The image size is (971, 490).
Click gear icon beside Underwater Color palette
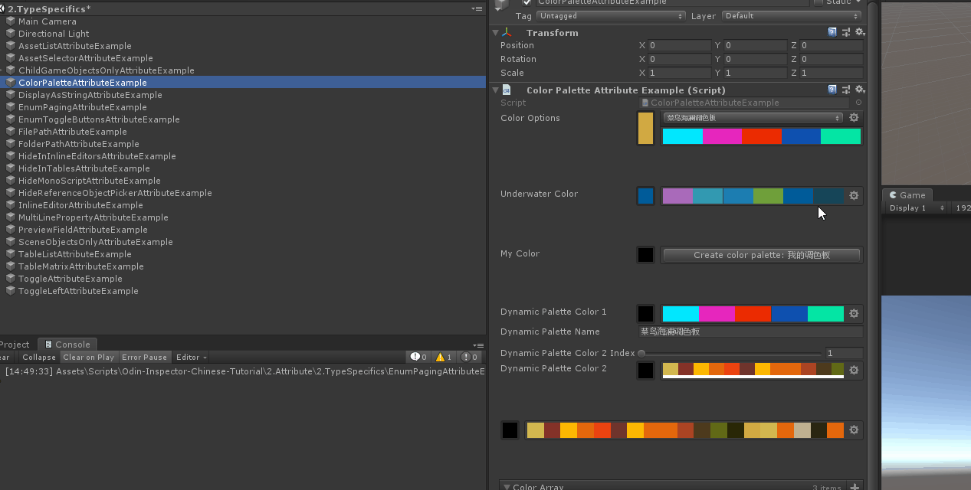click(854, 196)
